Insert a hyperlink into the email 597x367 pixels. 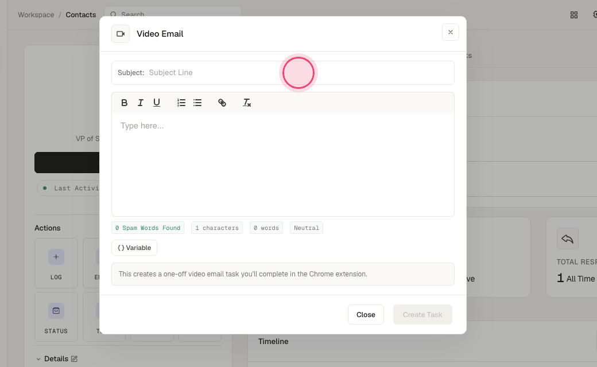pos(222,103)
